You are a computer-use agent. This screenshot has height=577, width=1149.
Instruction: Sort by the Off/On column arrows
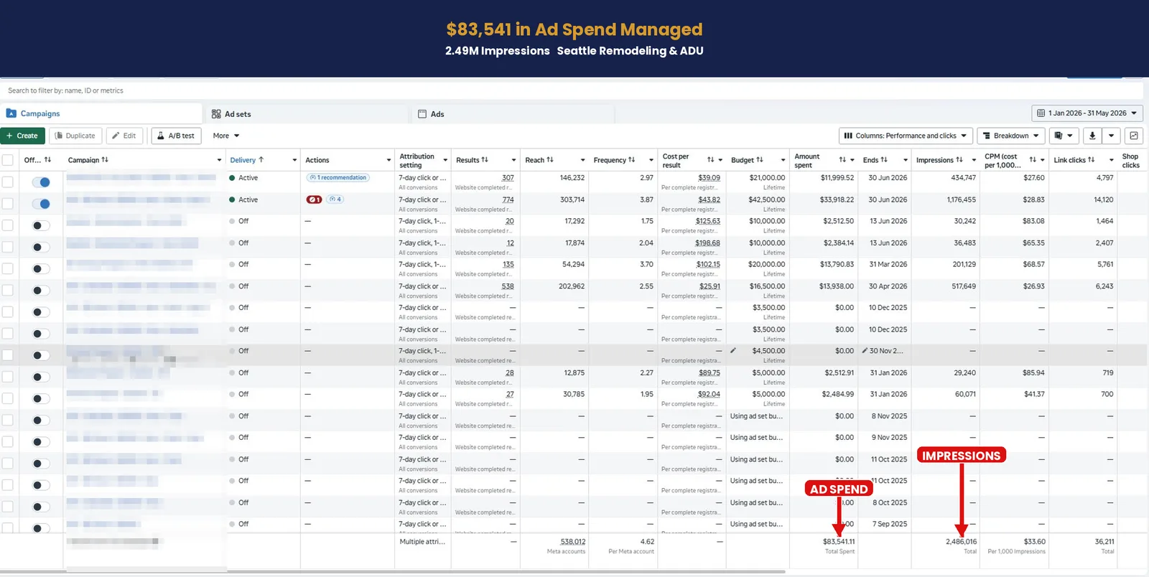point(47,160)
